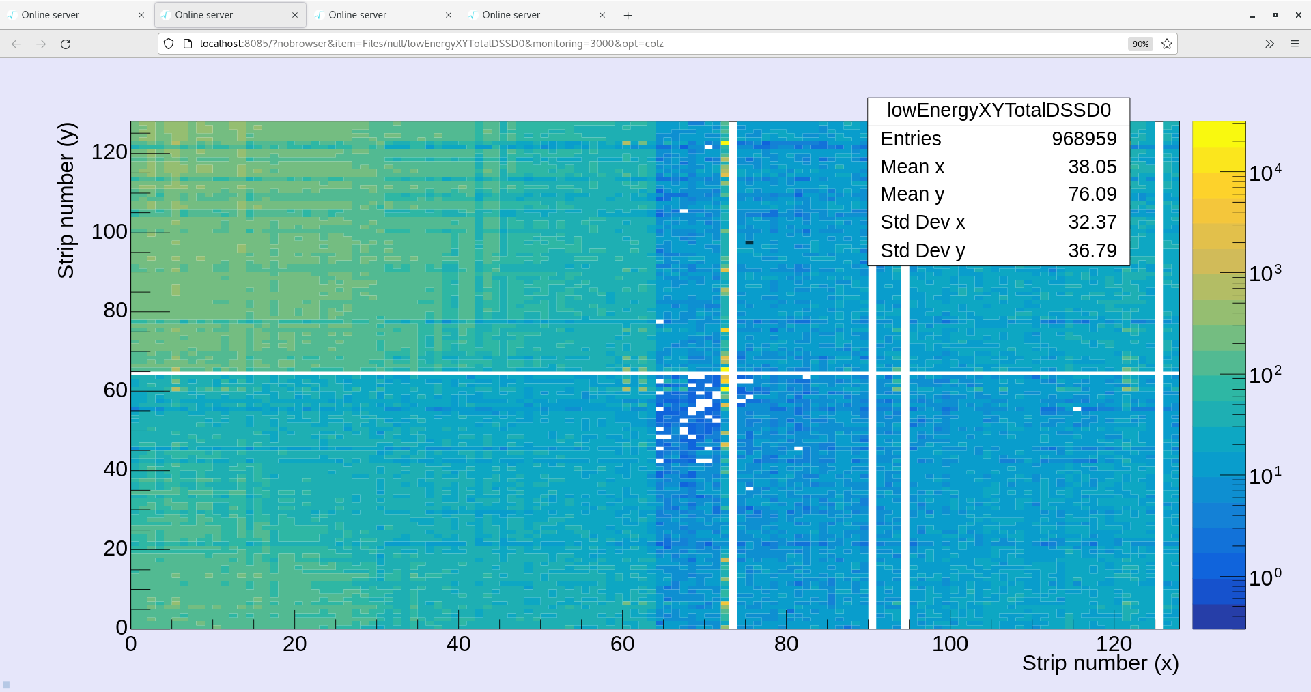Image resolution: width=1311 pixels, height=692 pixels.
Task: Click the site information page icon
Action: point(188,44)
